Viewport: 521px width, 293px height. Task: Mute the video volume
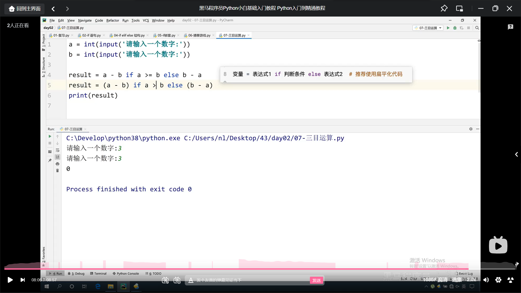pos(486,280)
